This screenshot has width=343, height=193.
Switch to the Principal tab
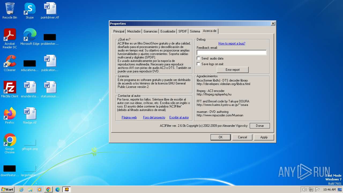119,31
